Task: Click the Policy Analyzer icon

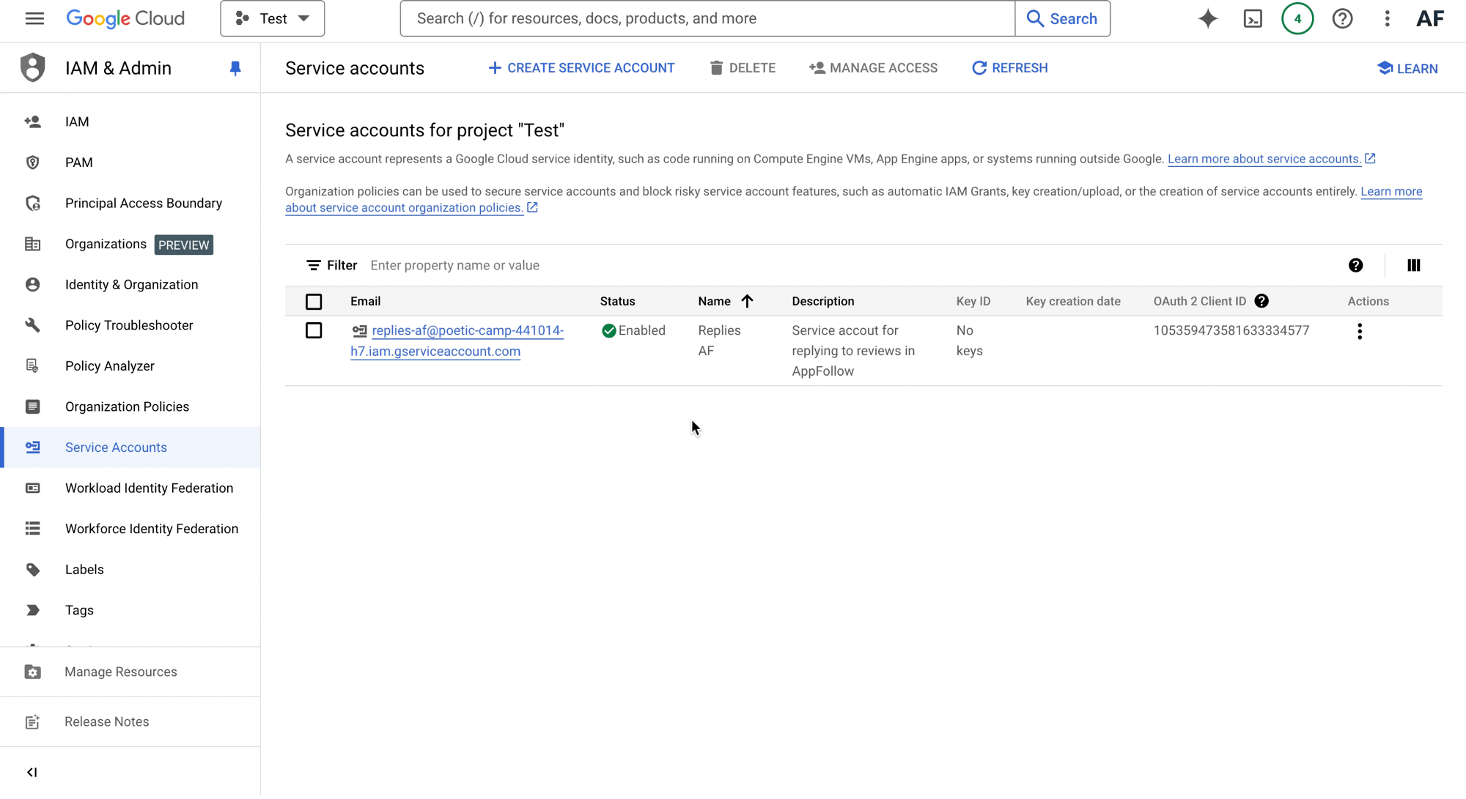Action: coord(32,365)
